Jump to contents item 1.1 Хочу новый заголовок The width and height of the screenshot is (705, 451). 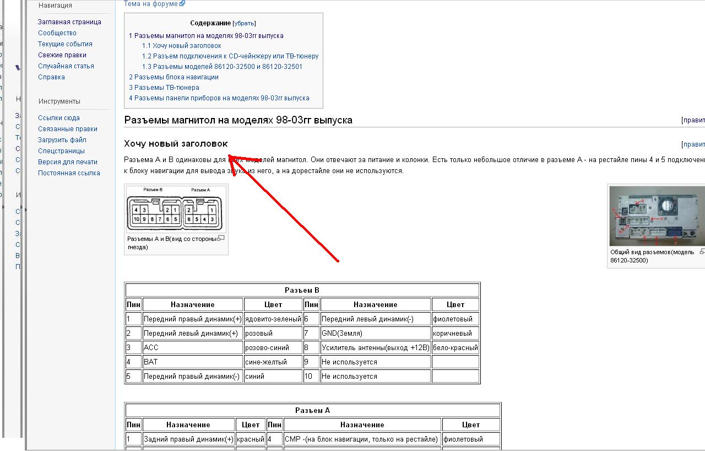(181, 46)
